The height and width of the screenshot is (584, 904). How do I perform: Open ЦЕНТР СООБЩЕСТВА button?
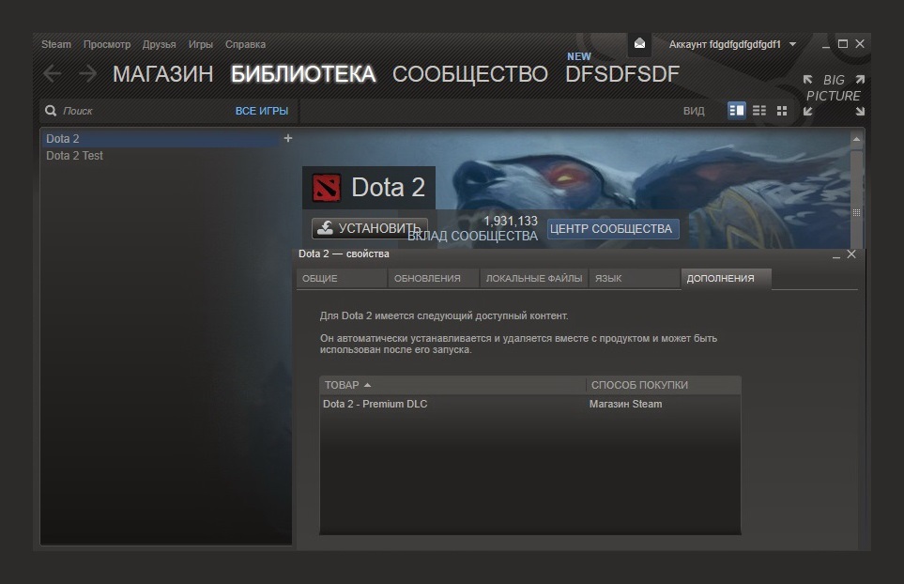pyautogui.click(x=611, y=229)
